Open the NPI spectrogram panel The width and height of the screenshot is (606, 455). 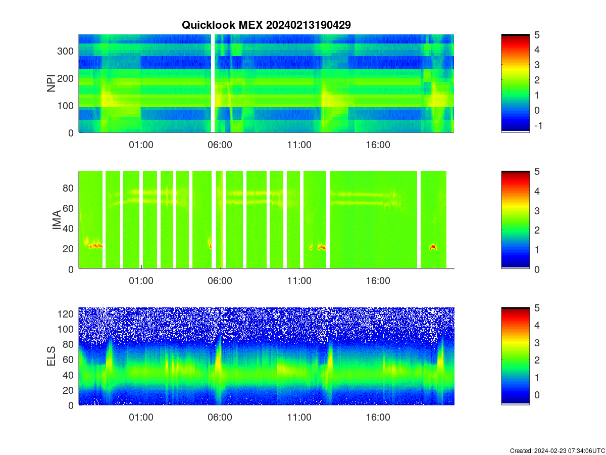(266, 83)
